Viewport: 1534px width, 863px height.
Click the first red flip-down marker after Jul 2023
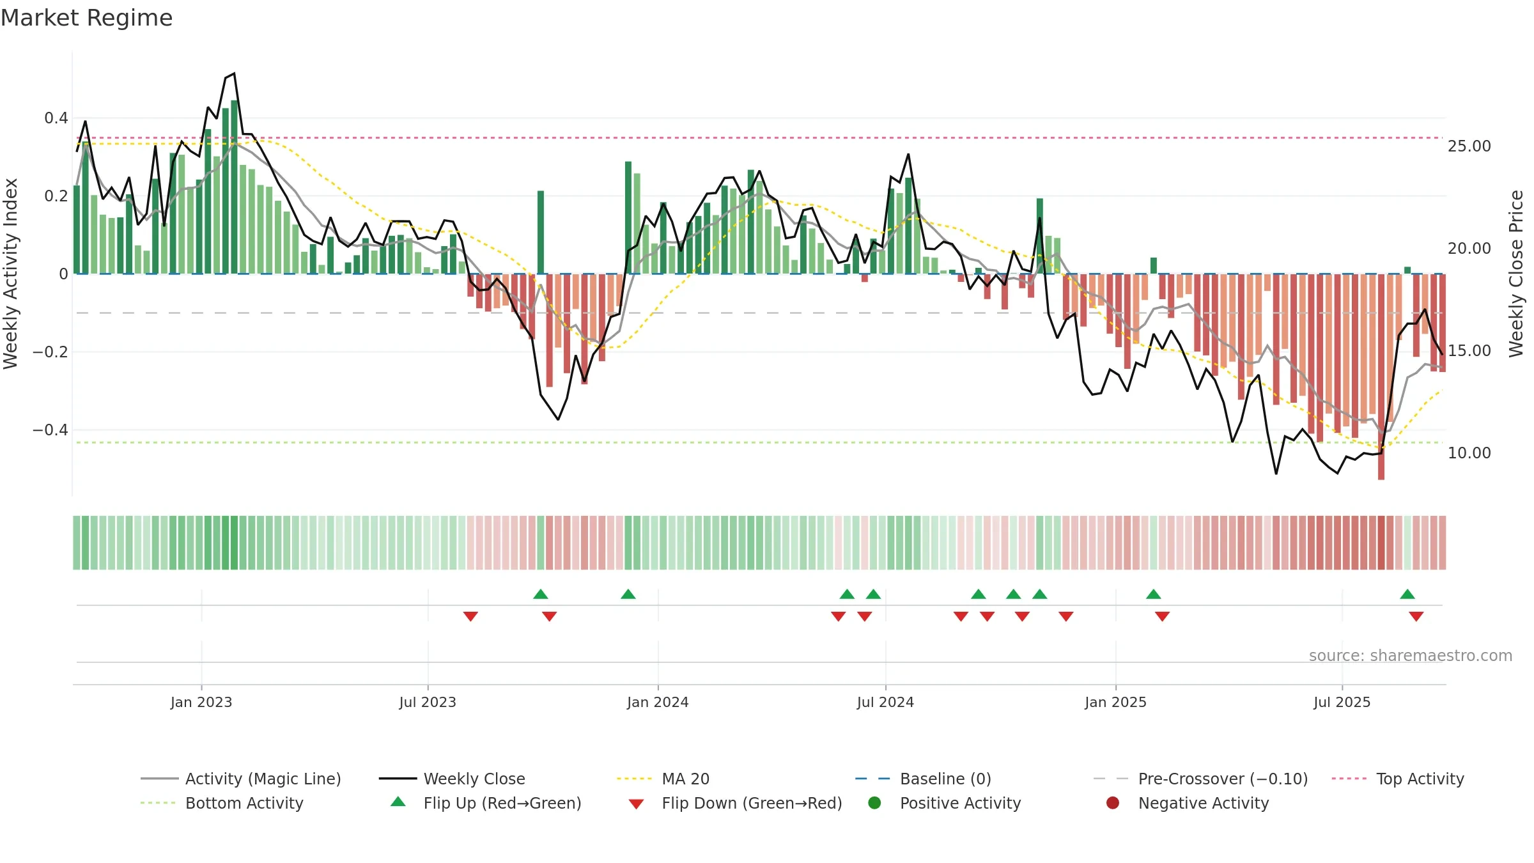tap(470, 616)
